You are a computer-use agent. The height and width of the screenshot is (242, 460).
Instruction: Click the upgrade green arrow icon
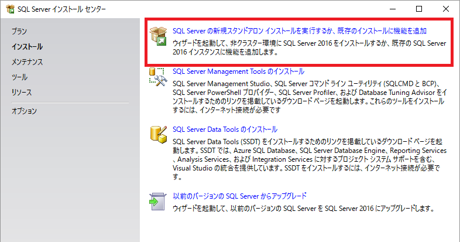tap(158, 202)
